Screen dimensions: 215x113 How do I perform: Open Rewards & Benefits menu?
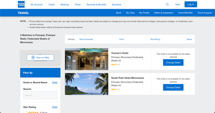click(96, 5)
